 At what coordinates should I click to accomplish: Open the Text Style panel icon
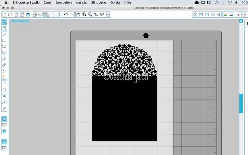tap(238, 15)
